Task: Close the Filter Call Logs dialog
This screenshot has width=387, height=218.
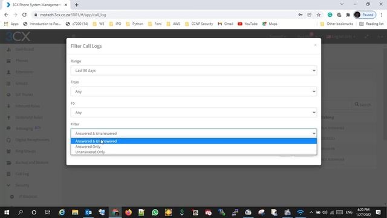Action: pyautogui.click(x=315, y=45)
